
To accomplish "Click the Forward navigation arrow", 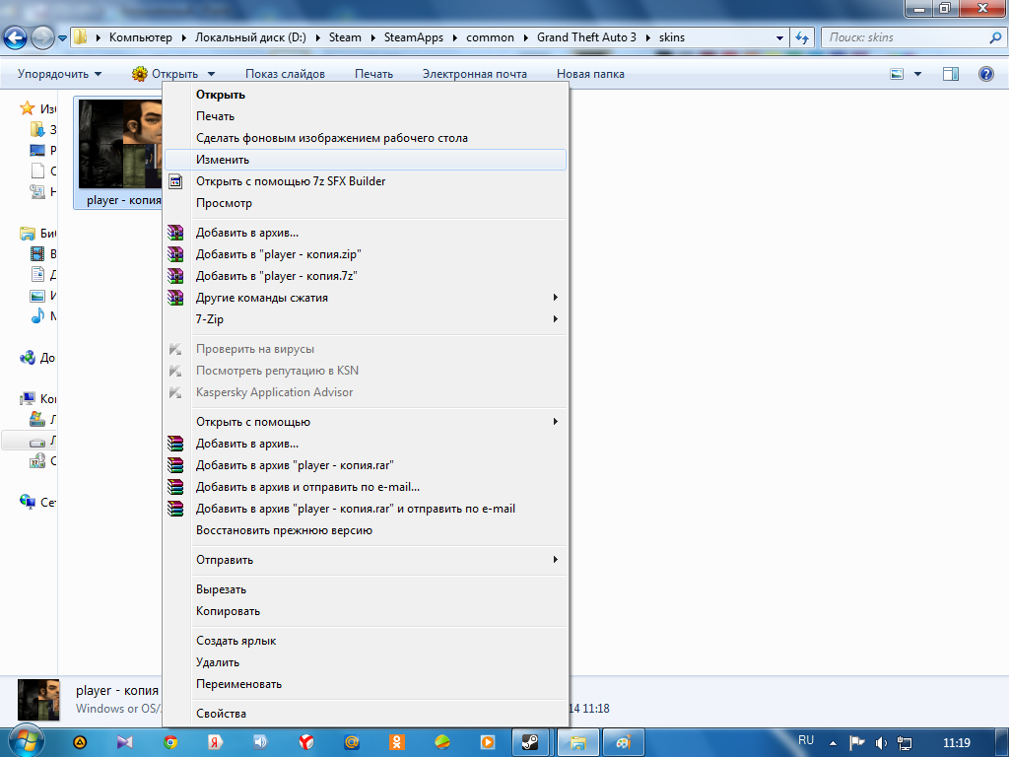I will pyautogui.click(x=42, y=38).
